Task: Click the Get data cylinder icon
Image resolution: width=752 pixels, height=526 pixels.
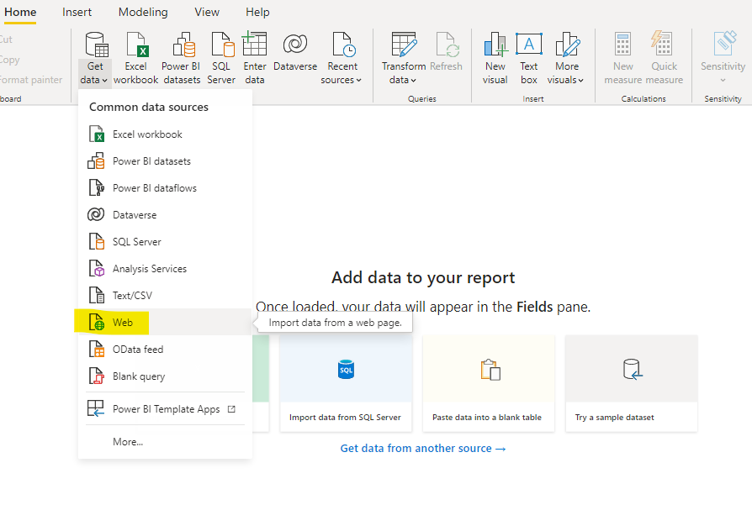Action: coord(97,44)
